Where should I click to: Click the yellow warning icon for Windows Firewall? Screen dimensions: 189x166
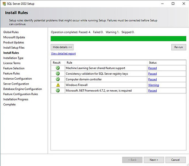(x=58, y=85)
